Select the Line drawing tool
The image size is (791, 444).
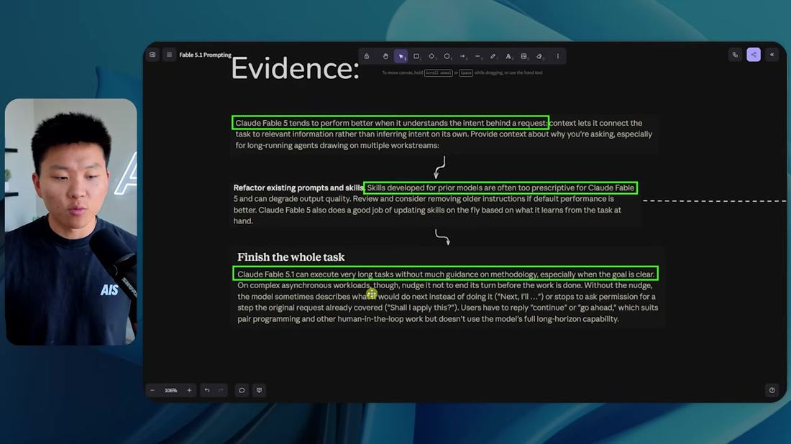pos(477,57)
